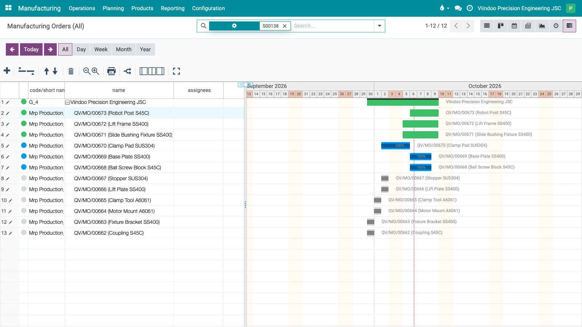Open the Reporting menu
582x327 pixels.
[x=173, y=8]
